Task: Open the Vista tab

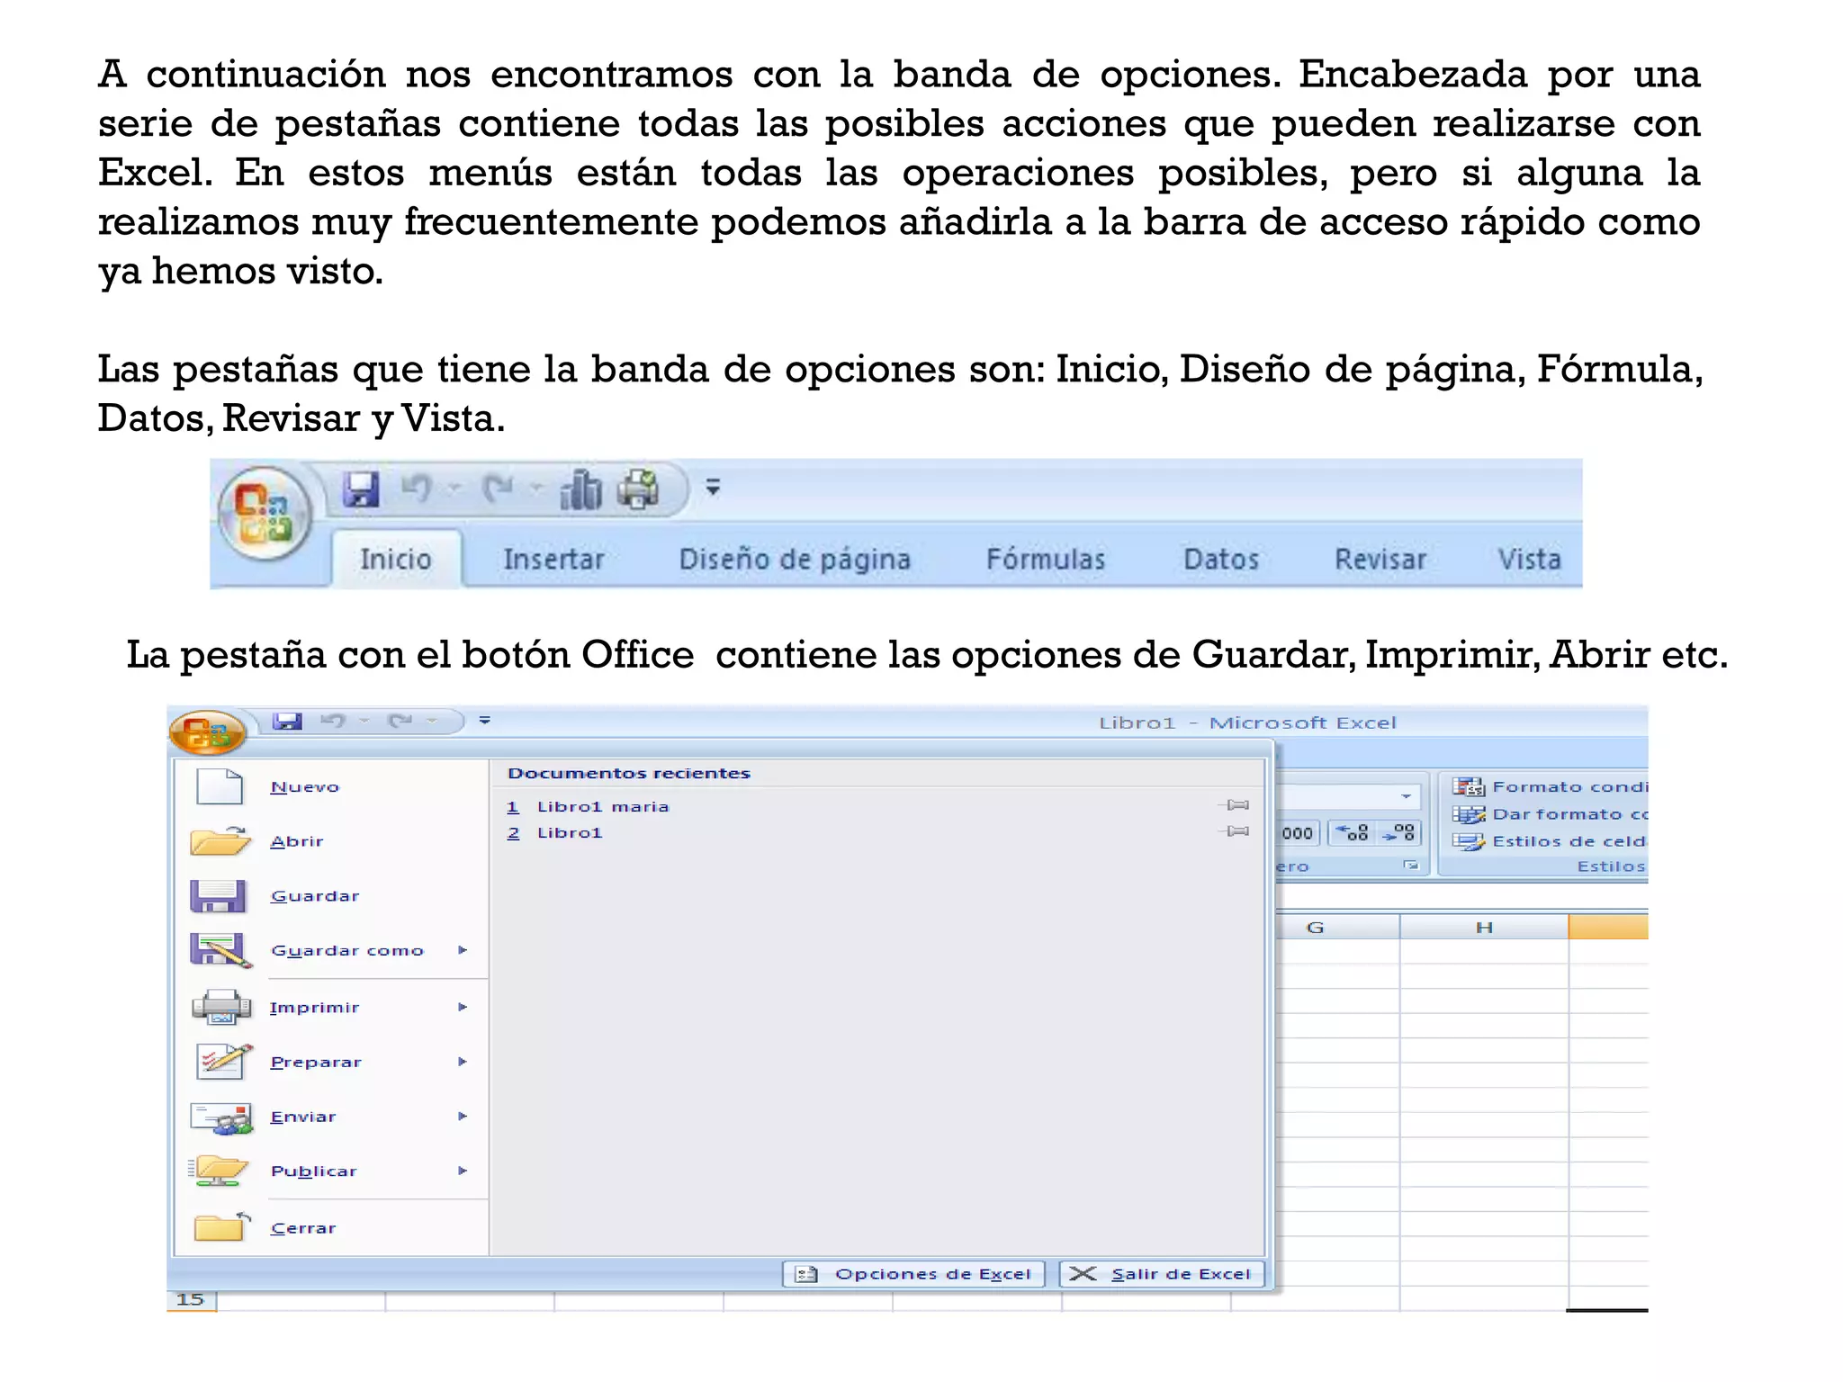Action: tap(1528, 559)
